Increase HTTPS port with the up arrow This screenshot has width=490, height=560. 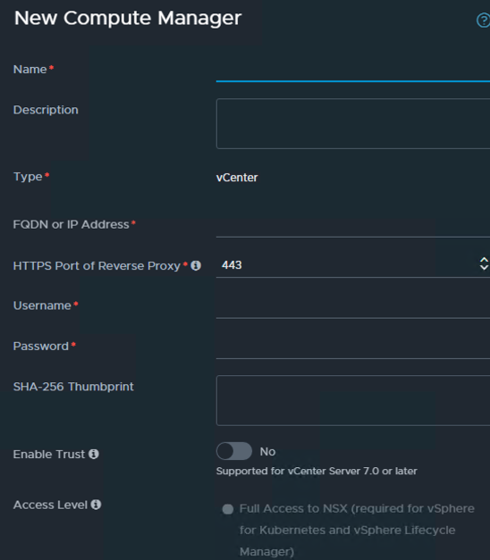point(484,260)
